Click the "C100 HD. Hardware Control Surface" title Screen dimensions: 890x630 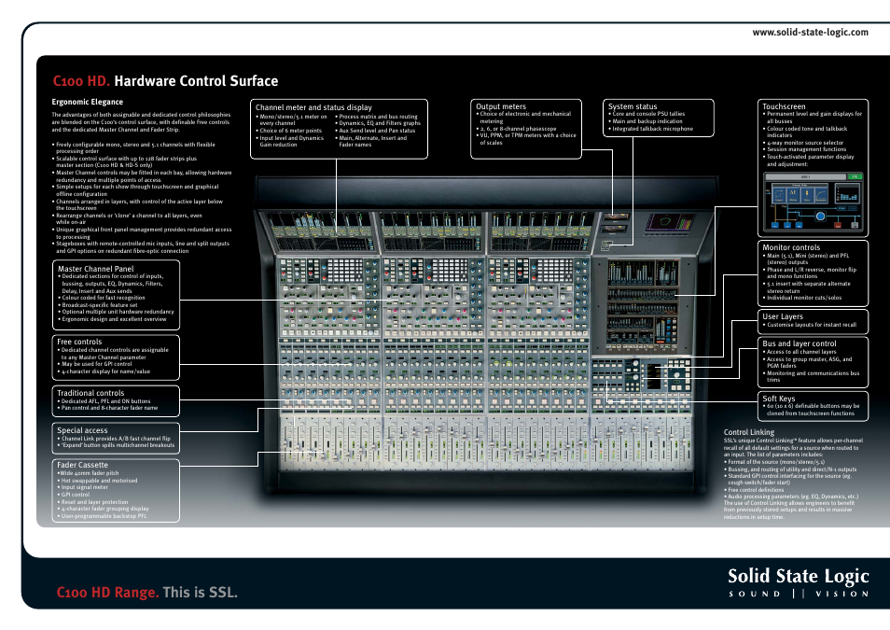[x=165, y=81]
